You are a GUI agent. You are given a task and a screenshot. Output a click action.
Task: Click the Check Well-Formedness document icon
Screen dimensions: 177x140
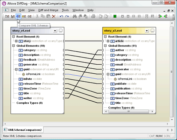pyautogui.click(x=101, y=16)
